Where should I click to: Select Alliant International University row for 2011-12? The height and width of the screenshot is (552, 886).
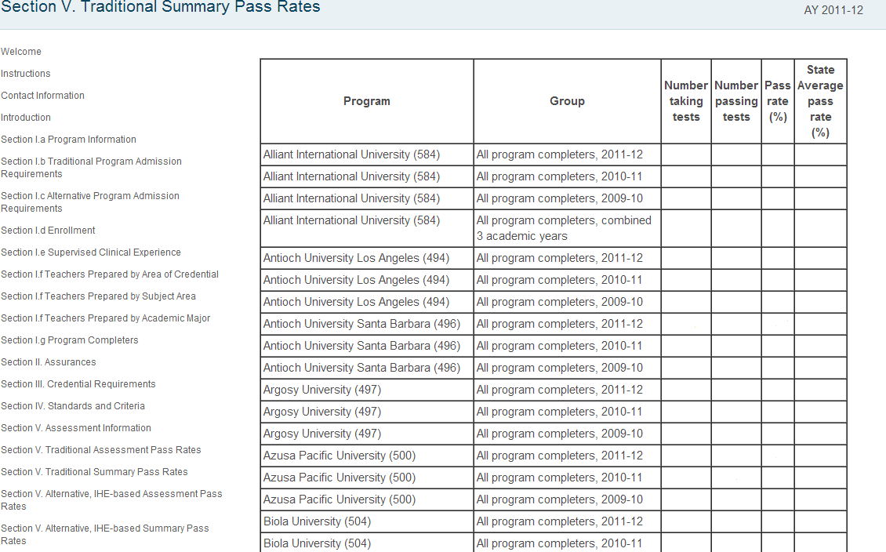pos(554,154)
